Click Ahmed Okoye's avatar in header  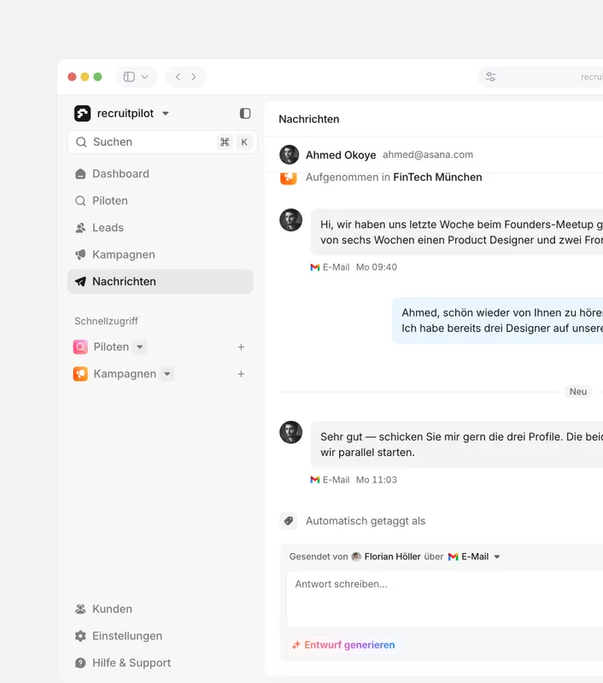point(289,155)
